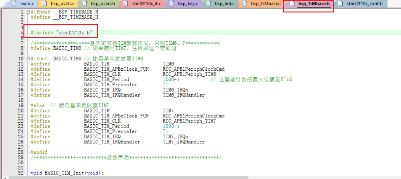Click RCC_APB1Periph_TIM6 on line 13
Viewport: 401px width, 179px height.
pyautogui.click(x=189, y=74)
